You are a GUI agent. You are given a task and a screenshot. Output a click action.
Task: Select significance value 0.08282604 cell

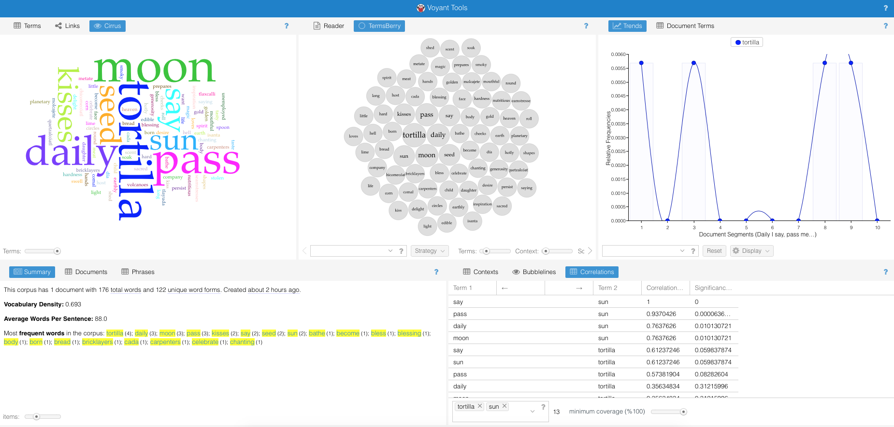714,374
